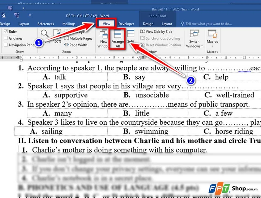261x198 pixels.
Task: Open the back window's quick access customize arrow
Action: tap(23, 8)
